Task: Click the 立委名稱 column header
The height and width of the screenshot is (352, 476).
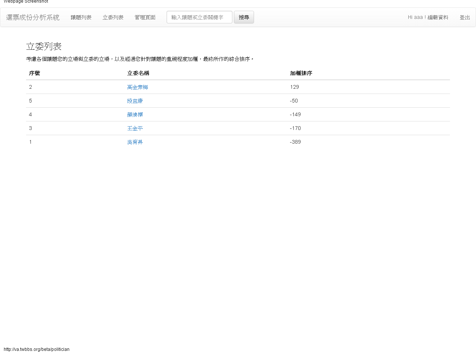Action: [138, 73]
